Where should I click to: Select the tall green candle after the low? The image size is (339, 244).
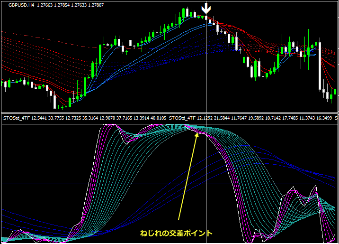[x=85, y=86]
